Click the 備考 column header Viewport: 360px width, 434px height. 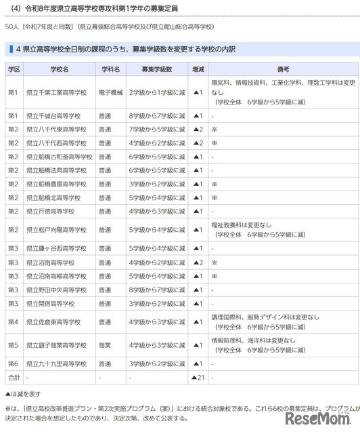coord(284,69)
